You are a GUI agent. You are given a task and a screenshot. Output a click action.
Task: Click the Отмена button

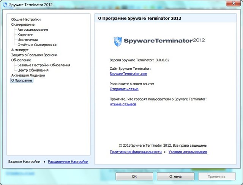tap(175, 177)
